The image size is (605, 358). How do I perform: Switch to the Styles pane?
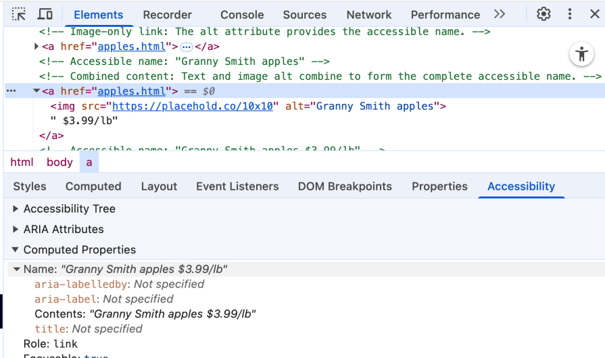tap(30, 186)
